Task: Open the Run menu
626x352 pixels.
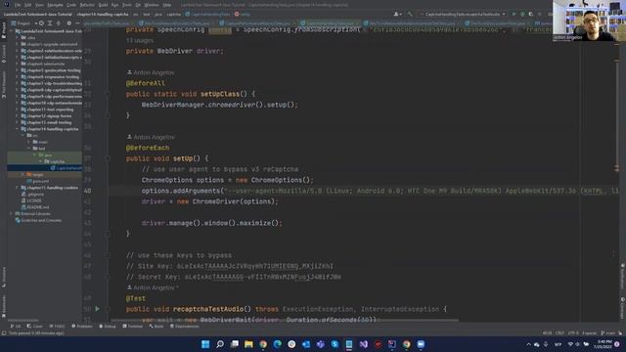Action: [114, 5]
